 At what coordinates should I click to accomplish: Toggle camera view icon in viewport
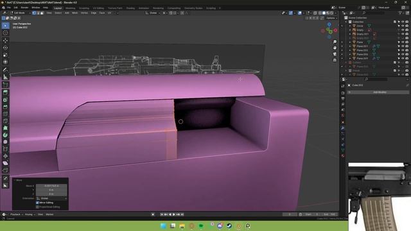(x=335, y=54)
